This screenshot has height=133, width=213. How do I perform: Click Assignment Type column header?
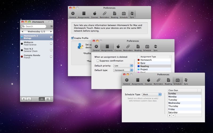point(155,57)
